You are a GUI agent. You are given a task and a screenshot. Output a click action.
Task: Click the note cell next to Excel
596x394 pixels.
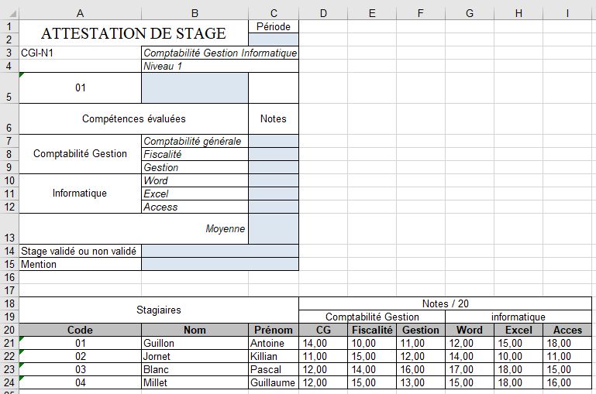click(x=273, y=194)
